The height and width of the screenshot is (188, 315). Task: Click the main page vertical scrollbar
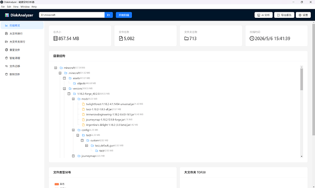point(314,80)
